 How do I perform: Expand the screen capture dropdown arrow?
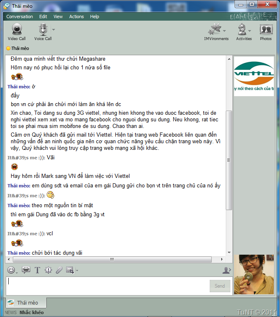coord(77,270)
